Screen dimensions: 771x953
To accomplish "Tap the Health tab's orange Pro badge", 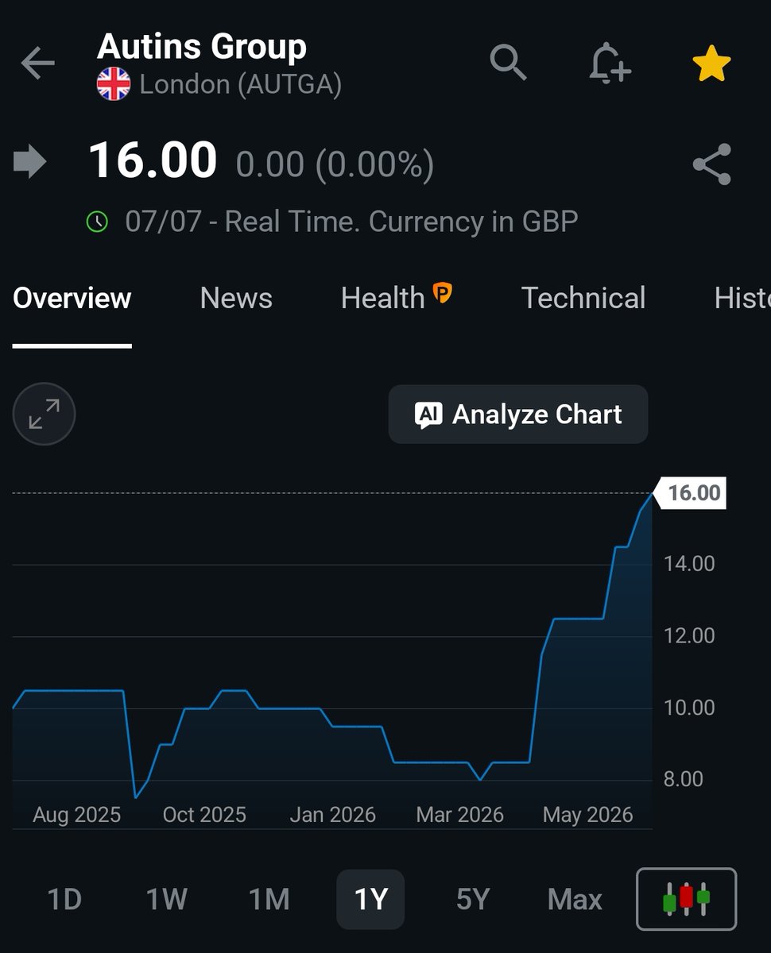I will tap(443, 294).
